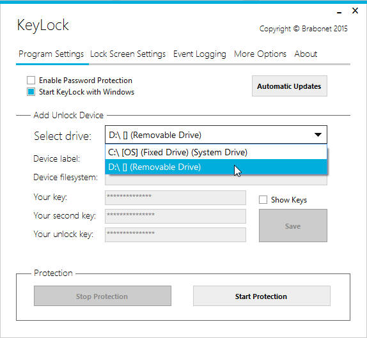Click Stop Protection button
This screenshot has width=367, height=338.
click(x=102, y=296)
